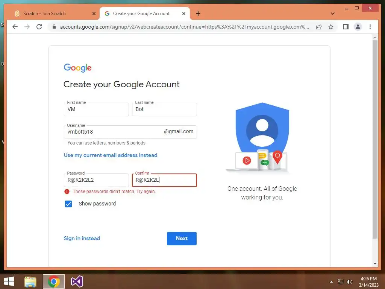Screen dimensions: 385x289
Task: Open Chrome three-dot menu
Action: tap(370, 27)
